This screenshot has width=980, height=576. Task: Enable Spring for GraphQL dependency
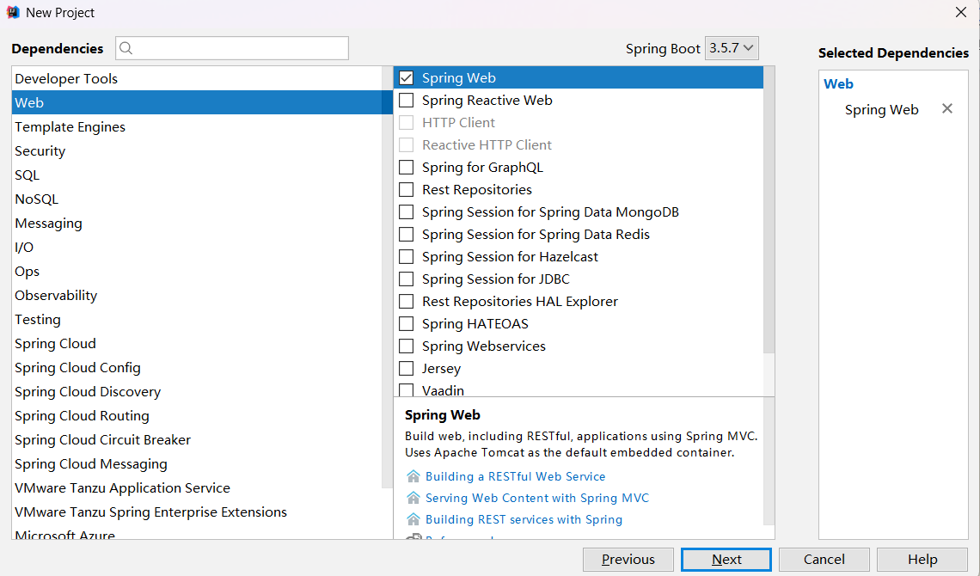point(407,168)
